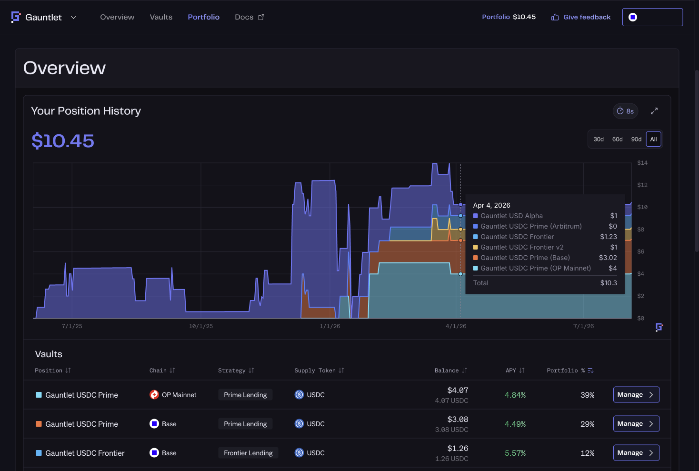Manage the Base Gauntlet USDC Prime vault

coord(636,424)
